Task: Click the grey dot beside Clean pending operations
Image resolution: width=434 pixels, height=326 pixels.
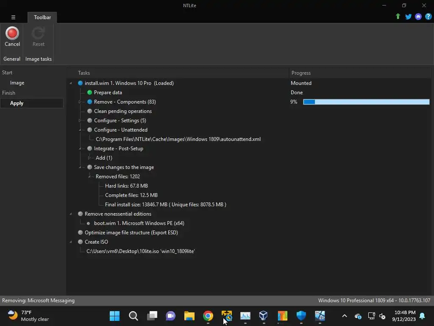Action: [89, 111]
